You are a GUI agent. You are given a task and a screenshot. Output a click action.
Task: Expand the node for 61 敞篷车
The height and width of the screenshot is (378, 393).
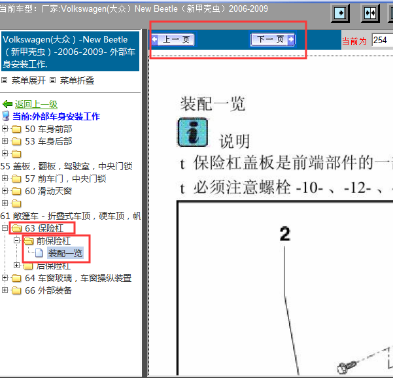point(5,203)
